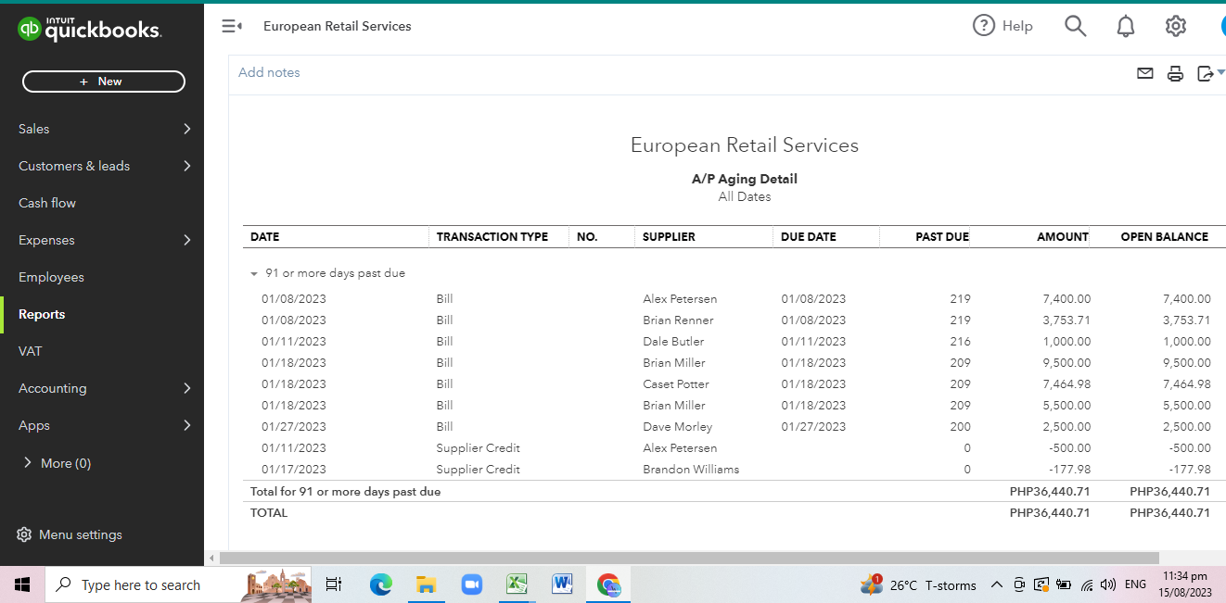Viewport: 1226px width, 603px height.
Task: Click the SUPPLIER column header
Action: 669,237
